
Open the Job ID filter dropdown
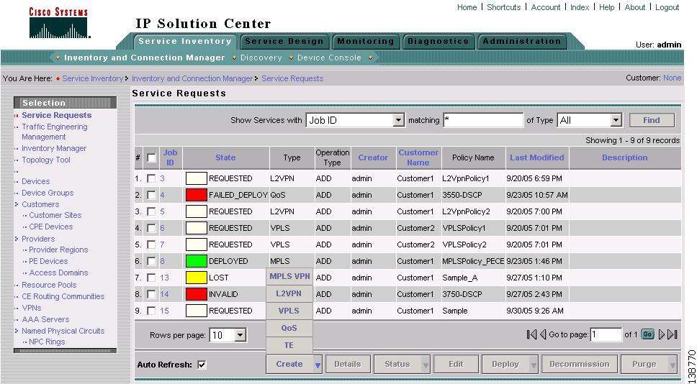(399, 120)
